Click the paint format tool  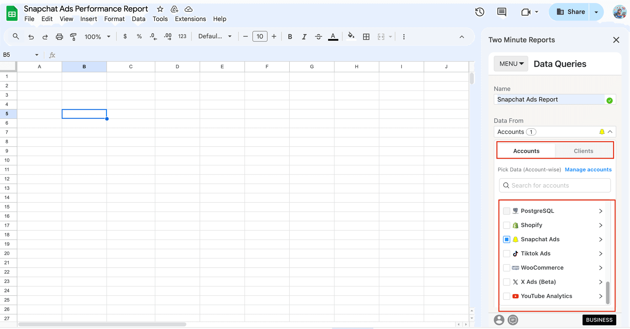click(x=73, y=37)
